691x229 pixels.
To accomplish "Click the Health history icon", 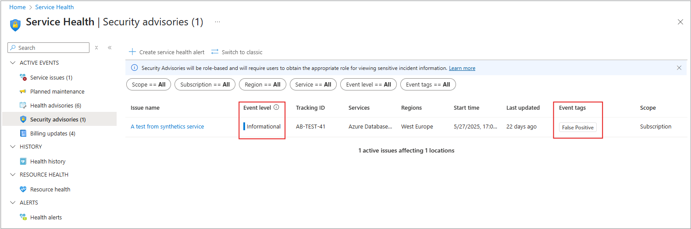I will click(23, 161).
